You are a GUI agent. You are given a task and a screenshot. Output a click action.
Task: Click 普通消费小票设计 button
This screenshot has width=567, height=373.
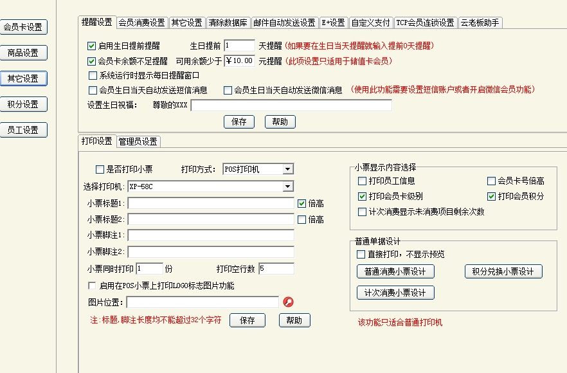pyautogui.click(x=395, y=271)
